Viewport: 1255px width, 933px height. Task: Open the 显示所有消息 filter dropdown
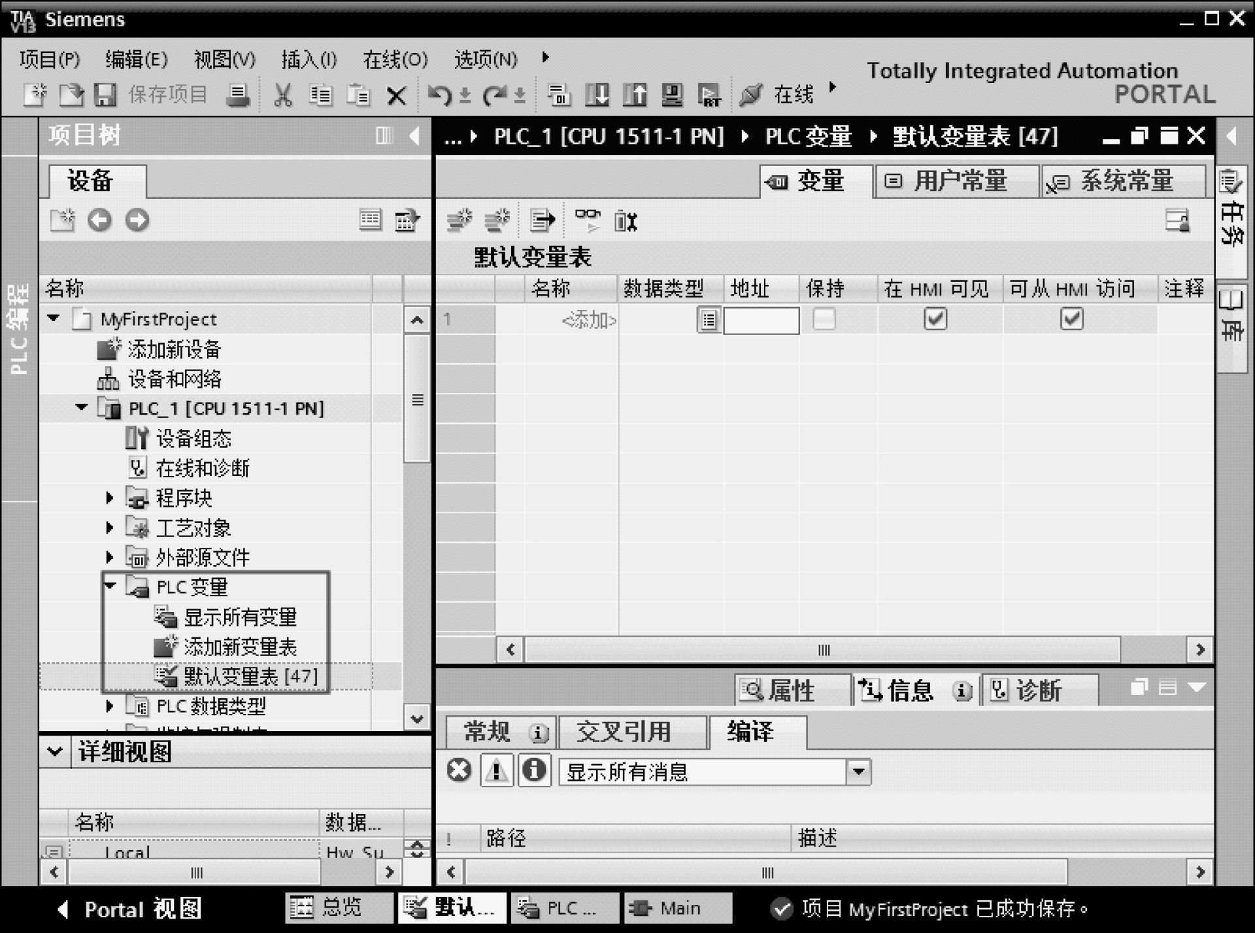click(x=858, y=772)
